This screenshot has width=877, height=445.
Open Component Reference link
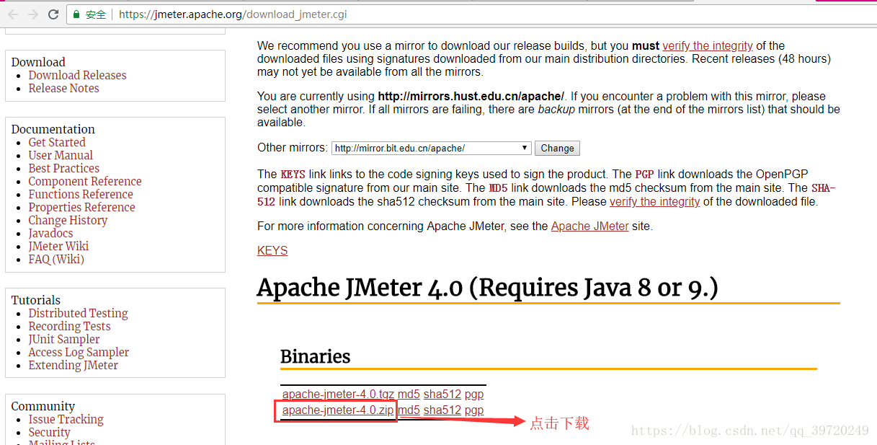point(85,181)
